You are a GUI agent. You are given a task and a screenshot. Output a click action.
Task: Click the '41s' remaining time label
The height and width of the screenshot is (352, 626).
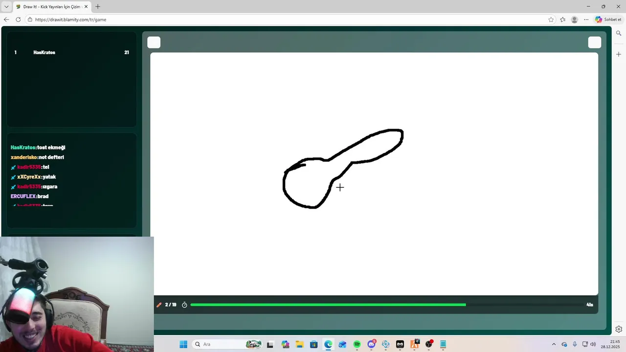pyautogui.click(x=590, y=305)
